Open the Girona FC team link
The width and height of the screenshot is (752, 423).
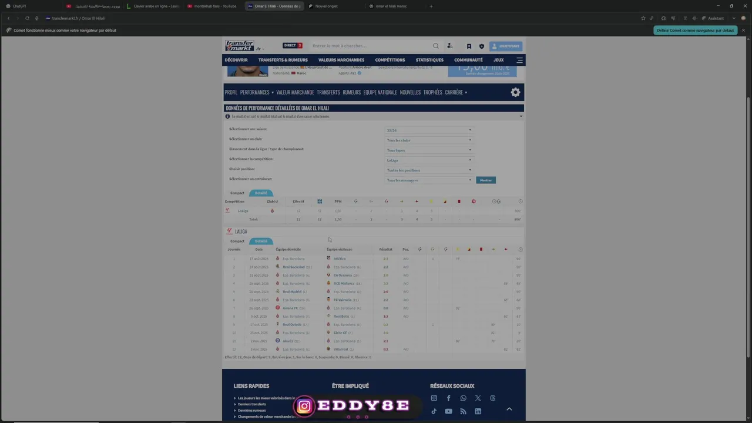pyautogui.click(x=290, y=308)
